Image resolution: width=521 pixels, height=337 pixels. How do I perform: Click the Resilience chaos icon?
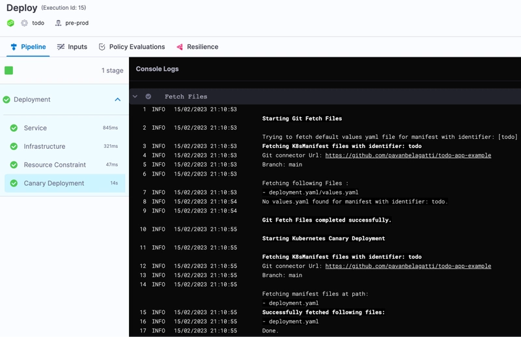click(x=180, y=47)
